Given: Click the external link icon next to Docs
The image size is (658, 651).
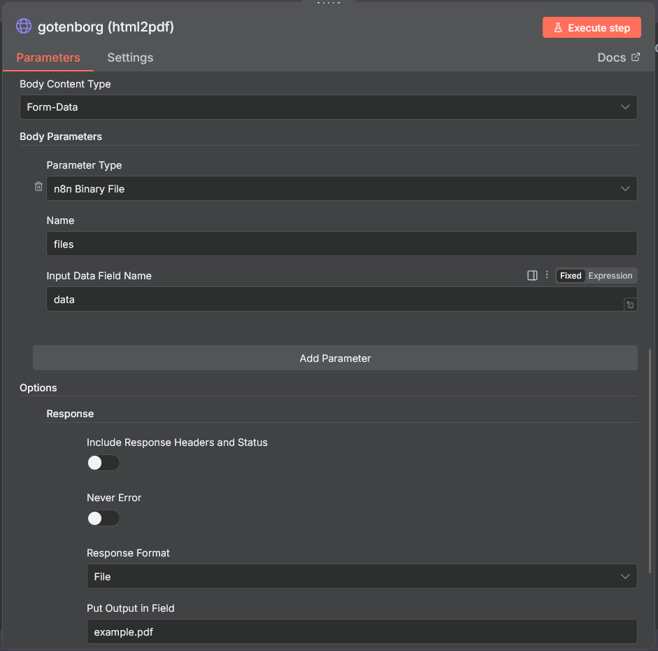Looking at the screenshot, I should (636, 57).
